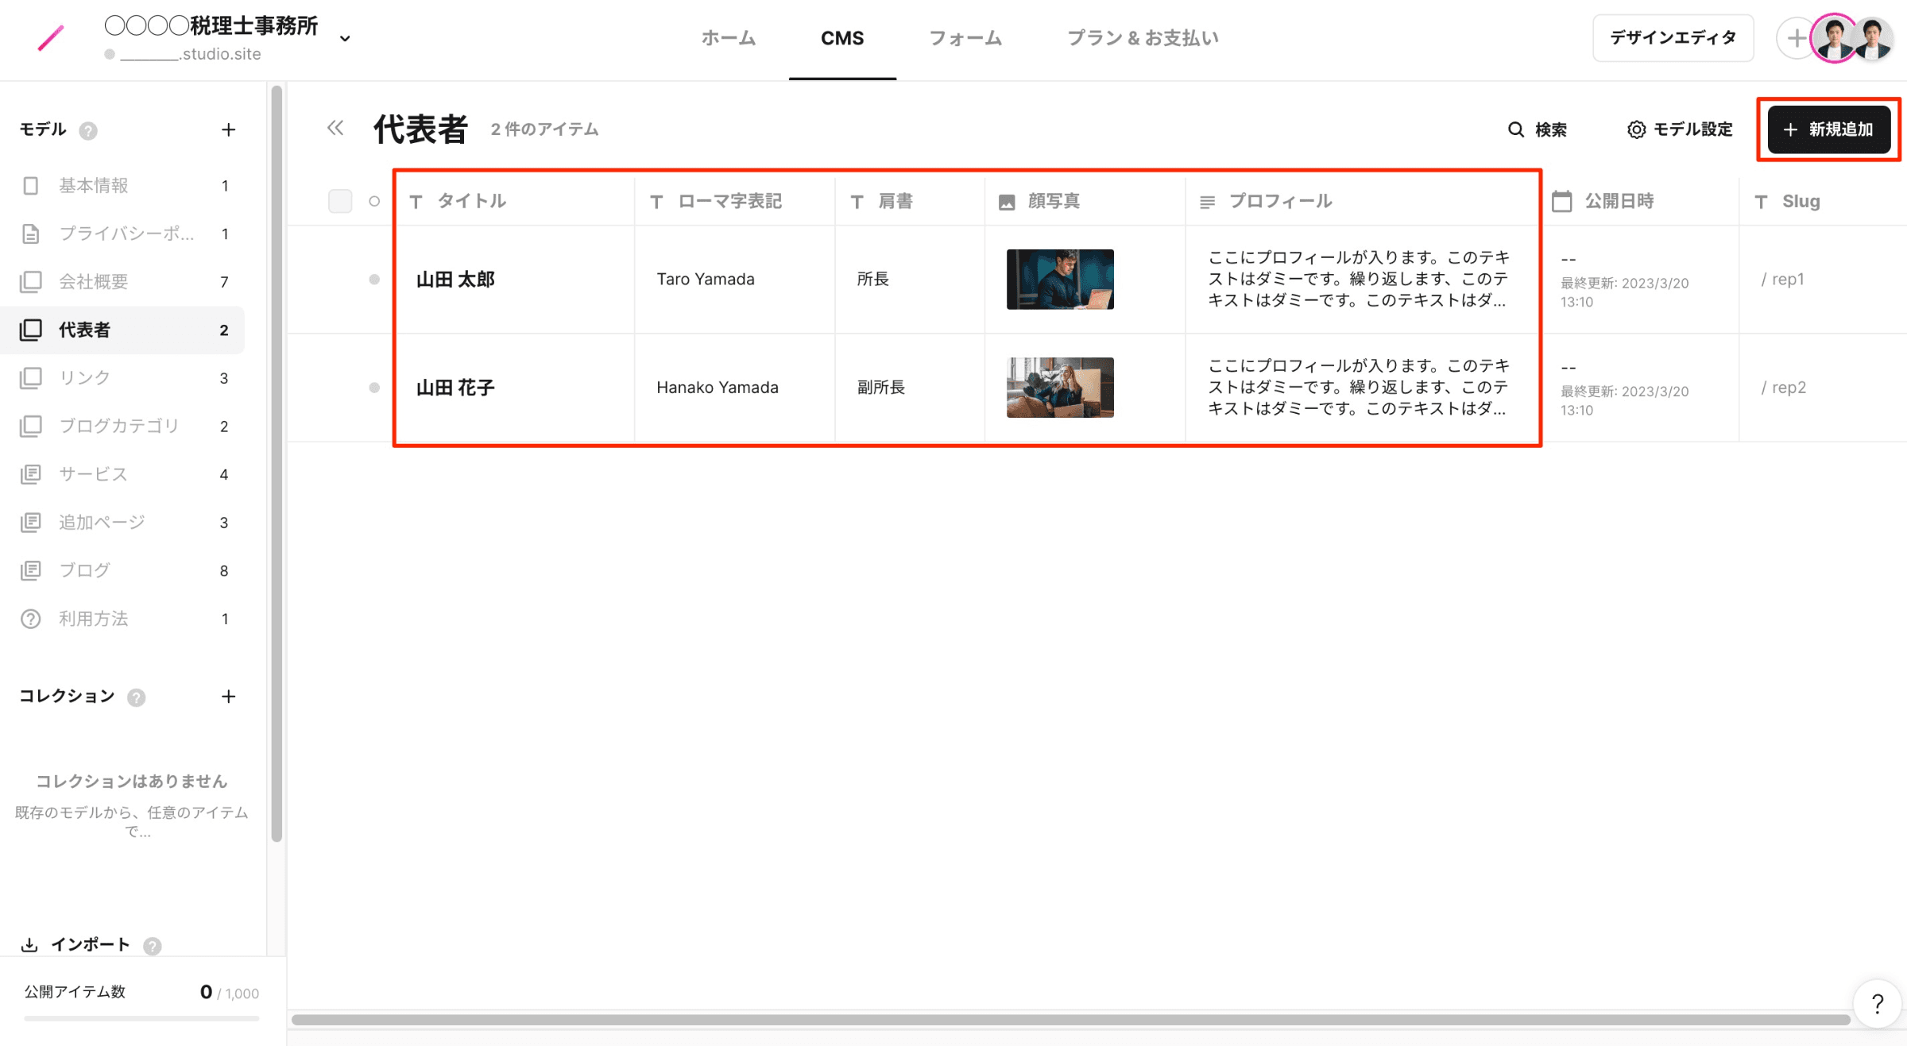Viewport: 1907px width, 1046px height.
Task: Add a new collection with plus icon
Action: click(228, 697)
